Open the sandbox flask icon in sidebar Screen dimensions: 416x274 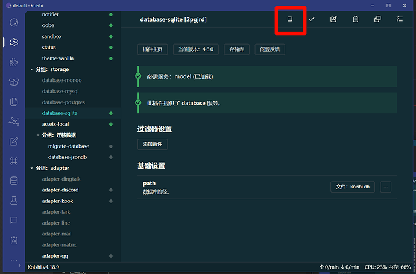14,201
